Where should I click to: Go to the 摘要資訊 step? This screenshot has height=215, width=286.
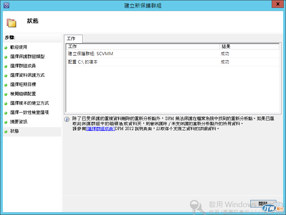[x=19, y=122]
